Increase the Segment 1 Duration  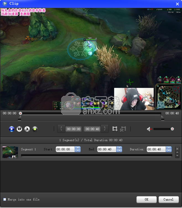[169, 148]
